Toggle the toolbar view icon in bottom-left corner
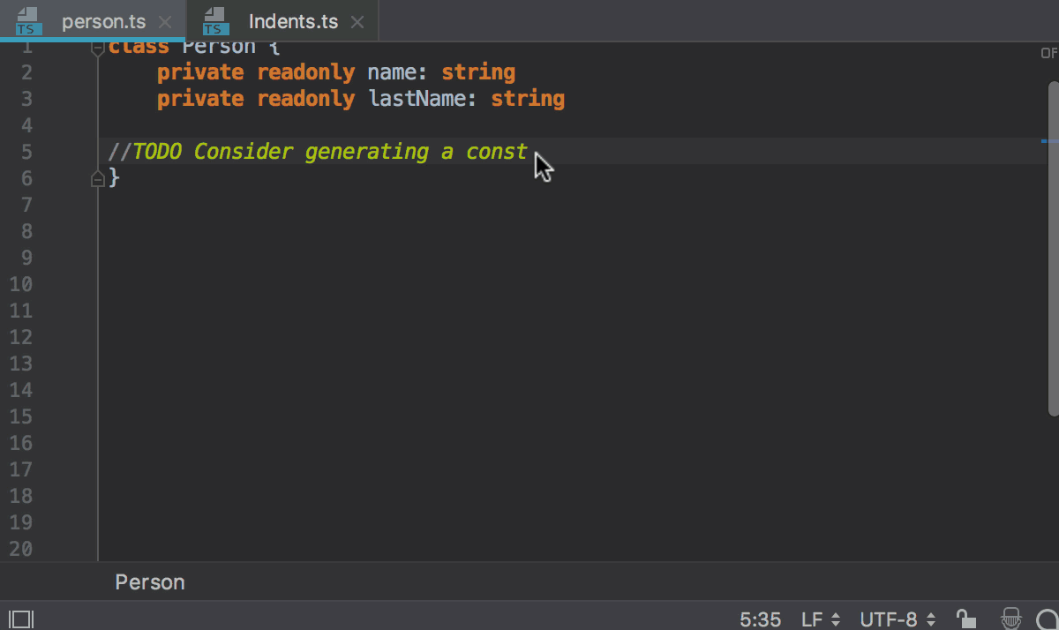 pyautogui.click(x=22, y=619)
